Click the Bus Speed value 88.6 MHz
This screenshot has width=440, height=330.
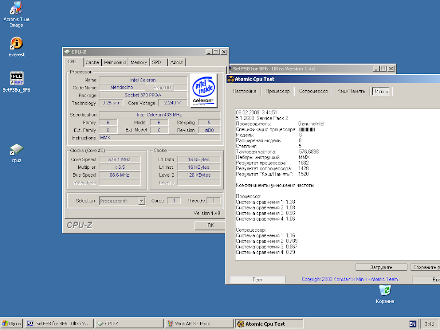coord(120,175)
